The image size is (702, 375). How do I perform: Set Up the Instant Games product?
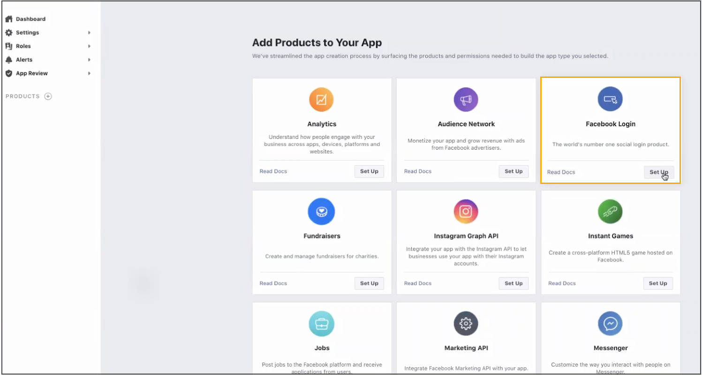[658, 283]
